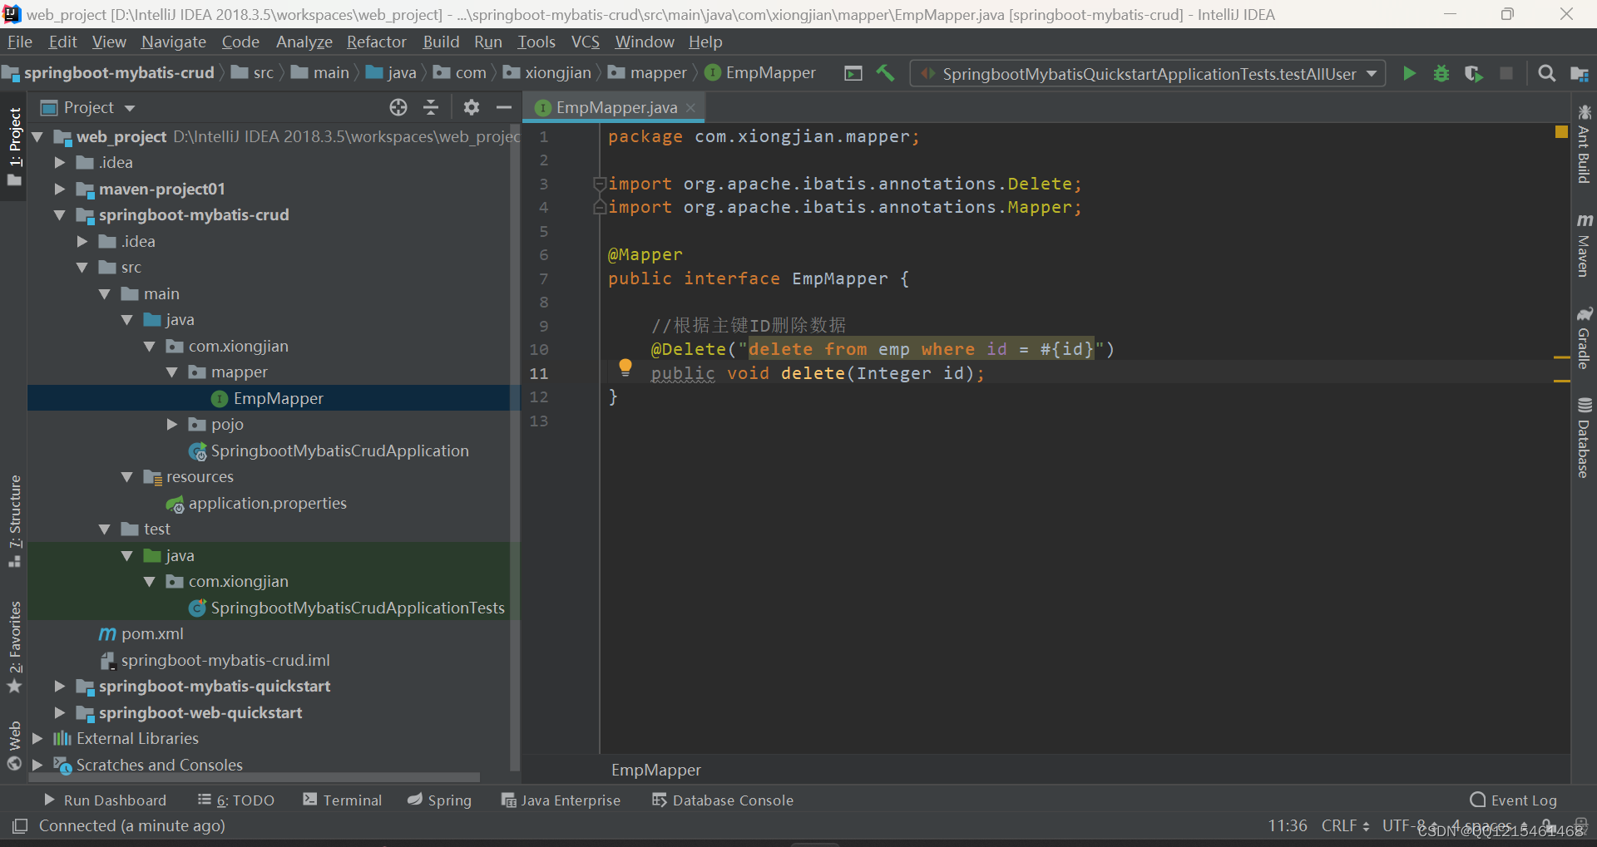Image resolution: width=1597 pixels, height=847 pixels.
Task: Open Project panel settings gear
Action: coord(472,107)
